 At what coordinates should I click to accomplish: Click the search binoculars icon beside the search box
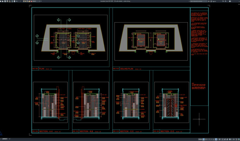click(209, 1)
